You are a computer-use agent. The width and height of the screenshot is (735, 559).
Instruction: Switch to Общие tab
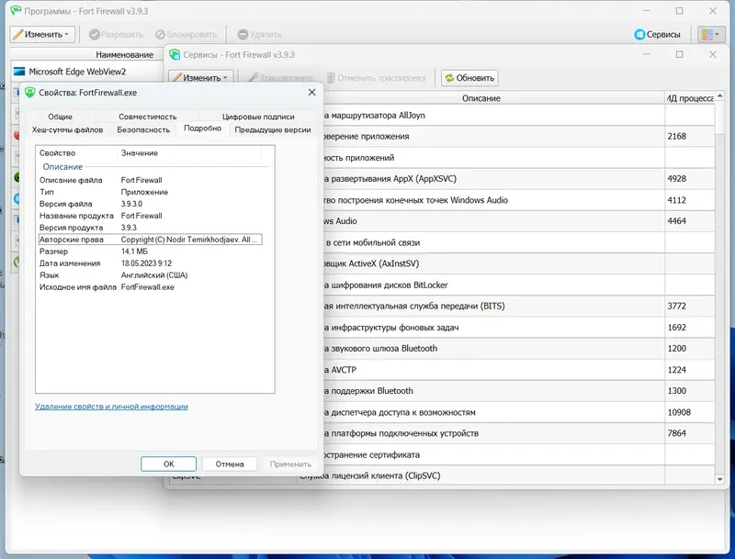click(x=60, y=117)
